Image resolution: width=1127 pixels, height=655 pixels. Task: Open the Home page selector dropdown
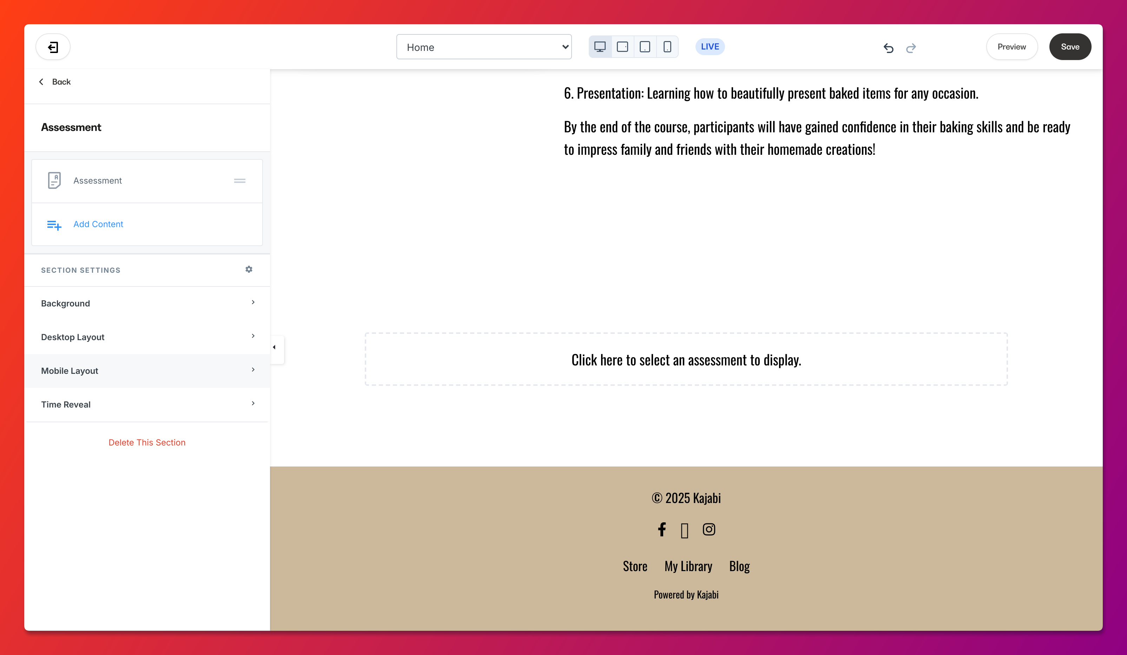484,47
